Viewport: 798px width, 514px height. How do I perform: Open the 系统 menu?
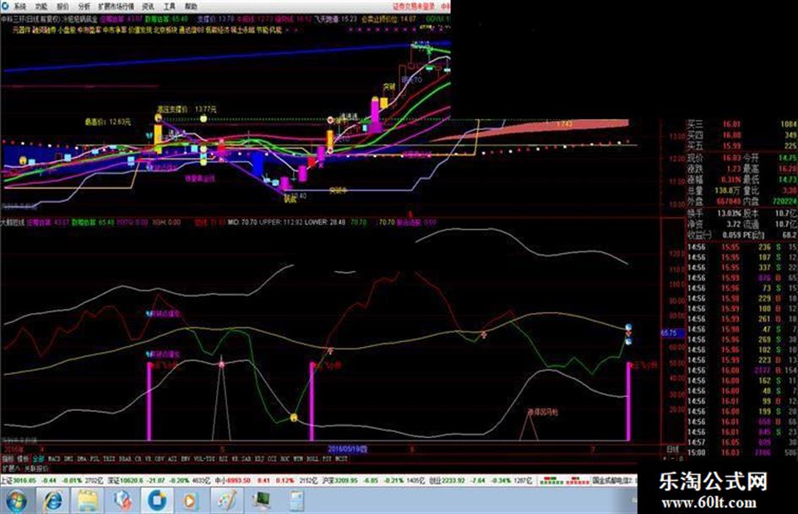(x=20, y=7)
